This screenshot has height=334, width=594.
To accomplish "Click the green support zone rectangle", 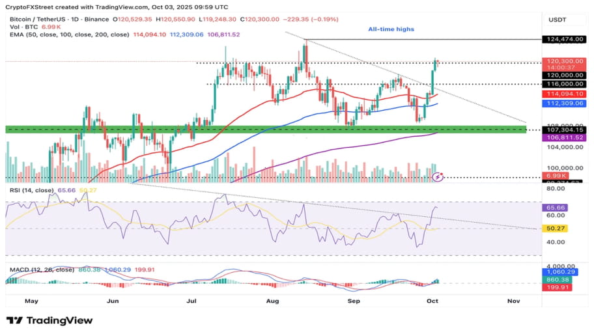I will [x=261, y=130].
